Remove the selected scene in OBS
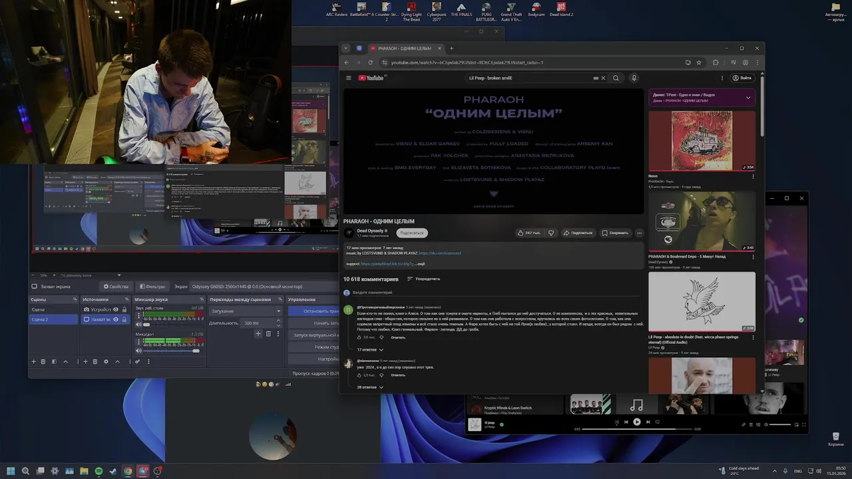Screen dimensions: 852x479 tap(43, 361)
